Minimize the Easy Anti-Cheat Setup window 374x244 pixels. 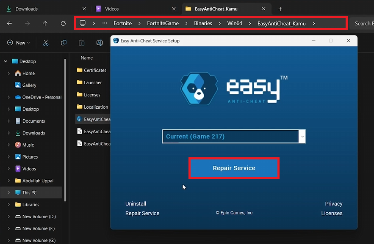pyautogui.click(x=313, y=41)
